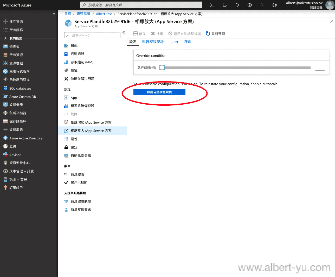Click the 建立資源 plus icon

(x=5, y=22)
